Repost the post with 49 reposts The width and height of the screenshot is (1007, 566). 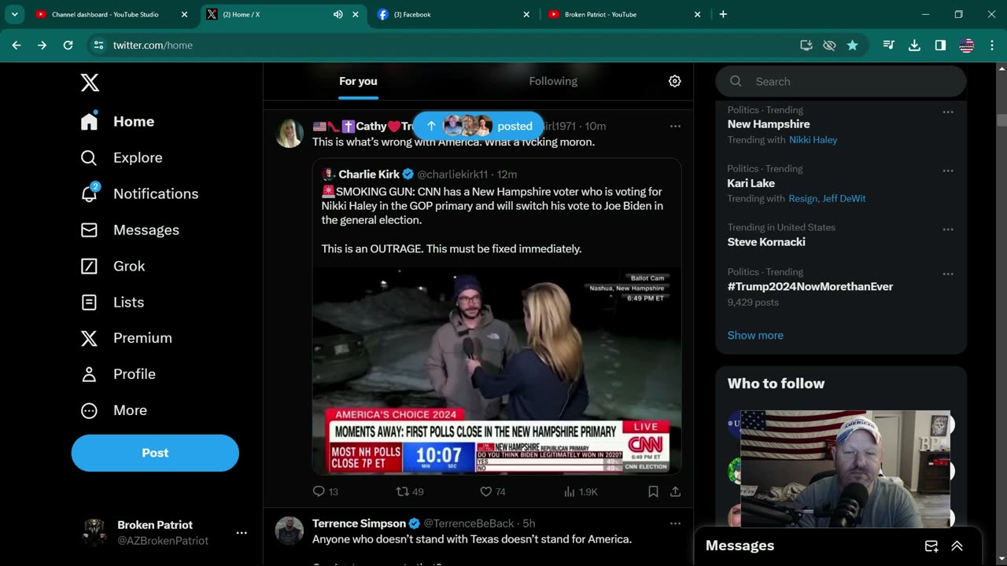[410, 491]
